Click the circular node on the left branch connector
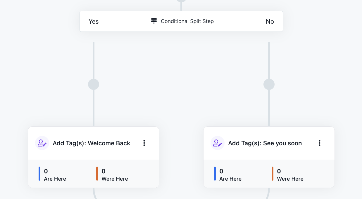 click(x=94, y=84)
